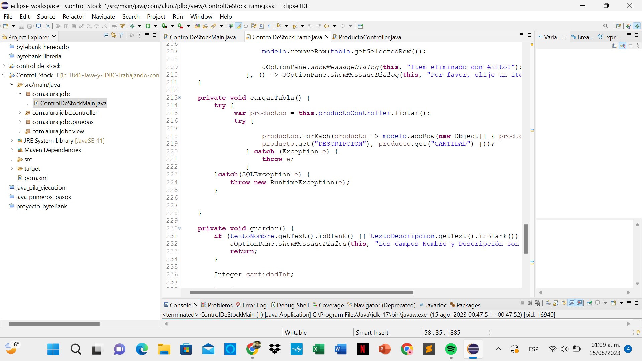Click the Previous Annotation arrow icon
Screen dimensions: 642x361
pos(295,26)
